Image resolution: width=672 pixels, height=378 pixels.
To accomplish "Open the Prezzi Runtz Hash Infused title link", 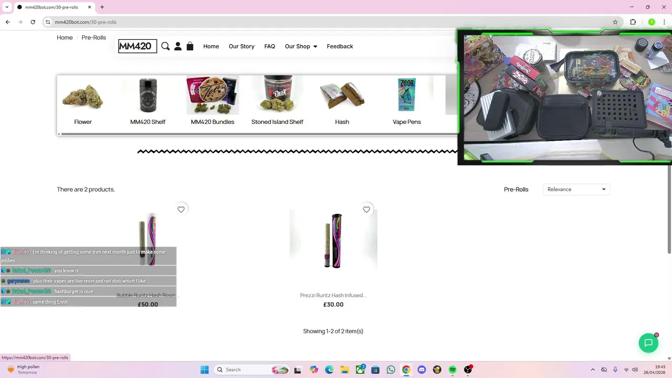I will coord(333,295).
